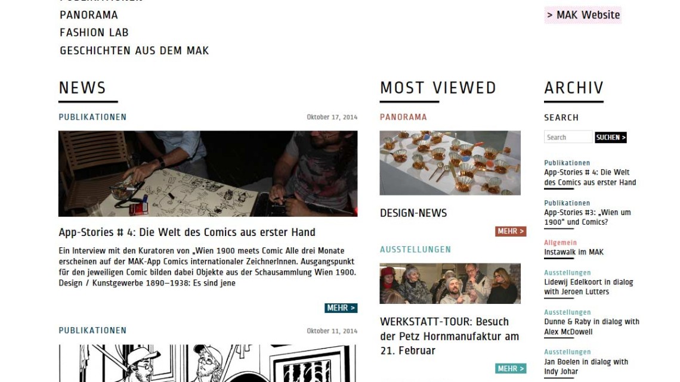Open App-Stories #3 Wien um 1900 link

click(587, 217)
